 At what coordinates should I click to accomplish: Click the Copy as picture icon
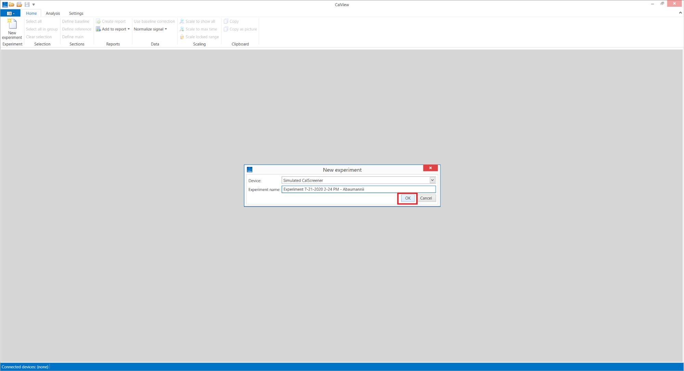click(226, 29)
